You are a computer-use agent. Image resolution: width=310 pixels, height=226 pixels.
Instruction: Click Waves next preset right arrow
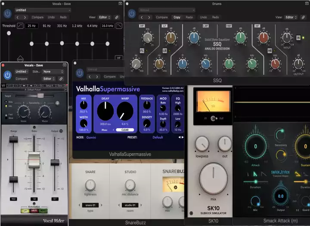(31, 86)
